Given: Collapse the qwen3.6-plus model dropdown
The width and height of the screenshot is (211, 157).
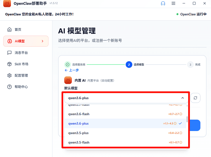Looking at the screenshot, I should pos(183,98).
